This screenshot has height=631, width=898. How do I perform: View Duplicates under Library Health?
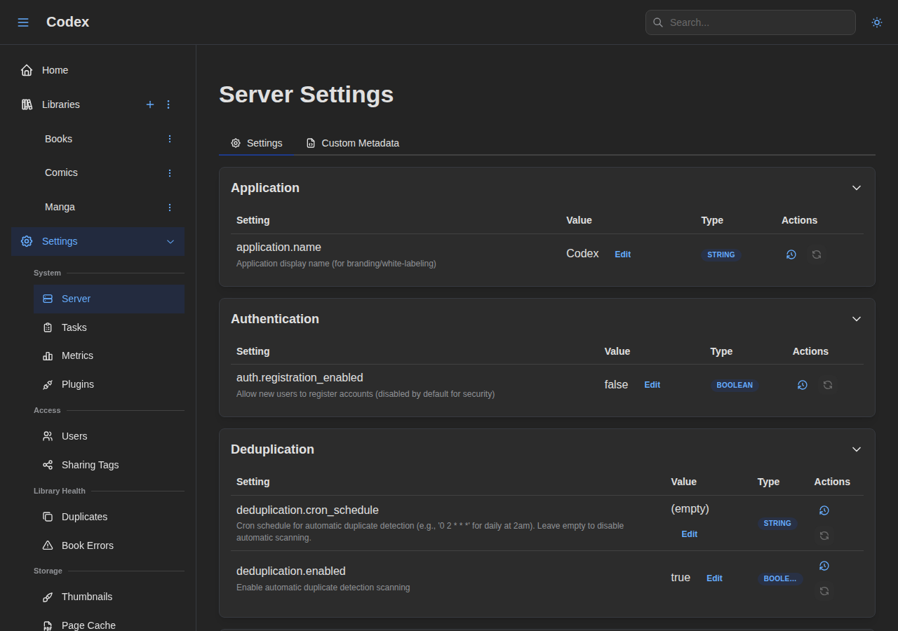tap(84, 517)
